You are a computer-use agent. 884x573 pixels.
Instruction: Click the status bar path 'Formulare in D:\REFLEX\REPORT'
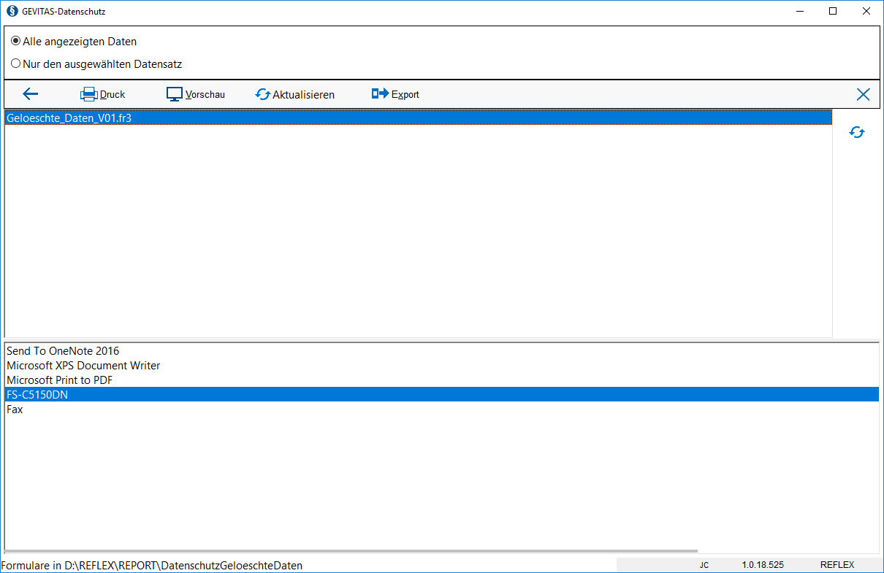(152, 566)
